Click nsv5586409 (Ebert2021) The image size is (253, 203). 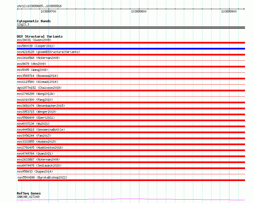tap(36, 118)
